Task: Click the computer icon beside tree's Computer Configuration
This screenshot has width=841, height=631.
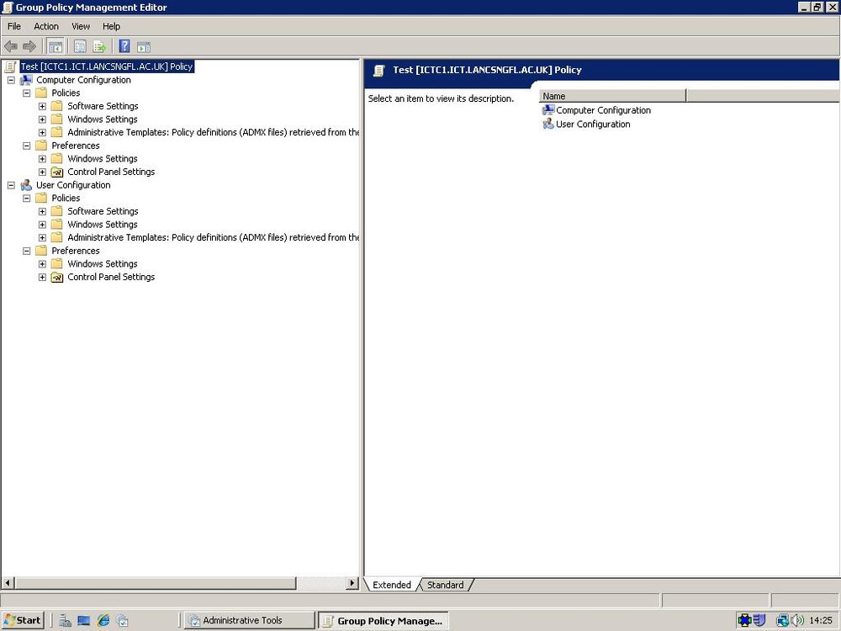Action: coord(26,80)
